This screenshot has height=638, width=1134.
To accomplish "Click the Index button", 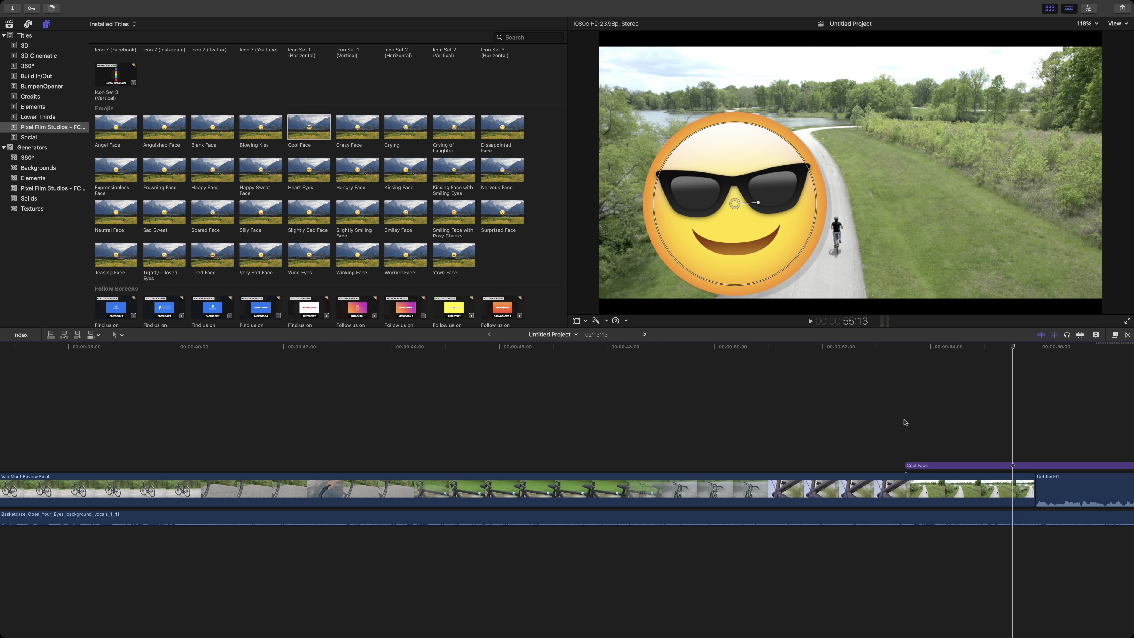I will 20,335.
